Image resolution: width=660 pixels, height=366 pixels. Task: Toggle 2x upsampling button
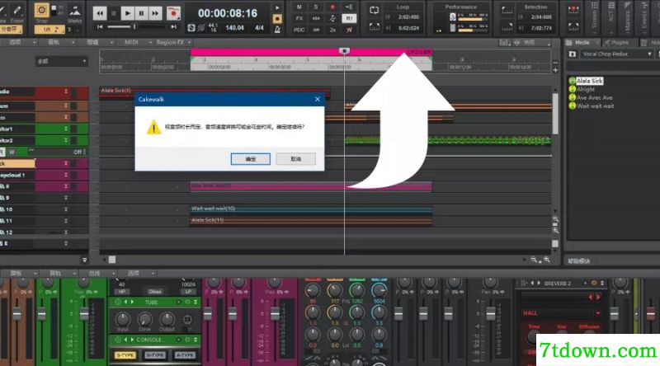[332, 30]
